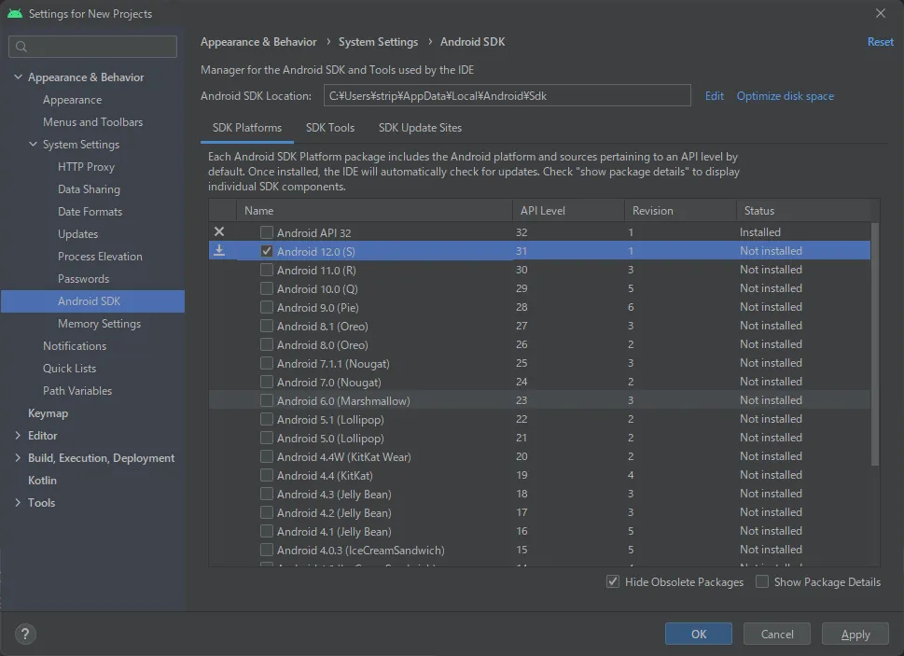Image resolution: width=904 pixels, height=656 pixels.
Task: Enable the Show Package Details checkbox
Action: [762, 581]
